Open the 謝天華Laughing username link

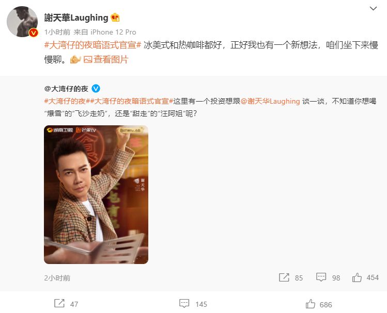coord(76,18)
